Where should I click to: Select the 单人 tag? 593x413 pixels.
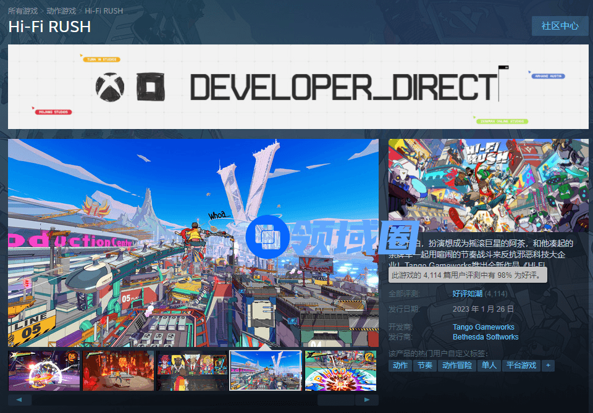489,365
